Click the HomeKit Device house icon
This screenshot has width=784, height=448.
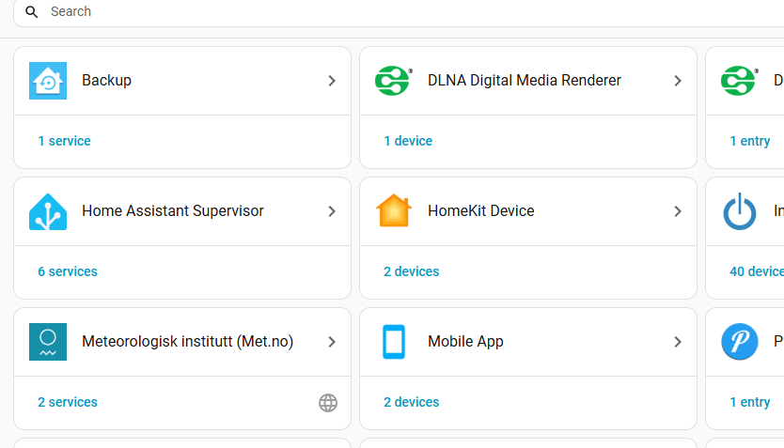394,211
